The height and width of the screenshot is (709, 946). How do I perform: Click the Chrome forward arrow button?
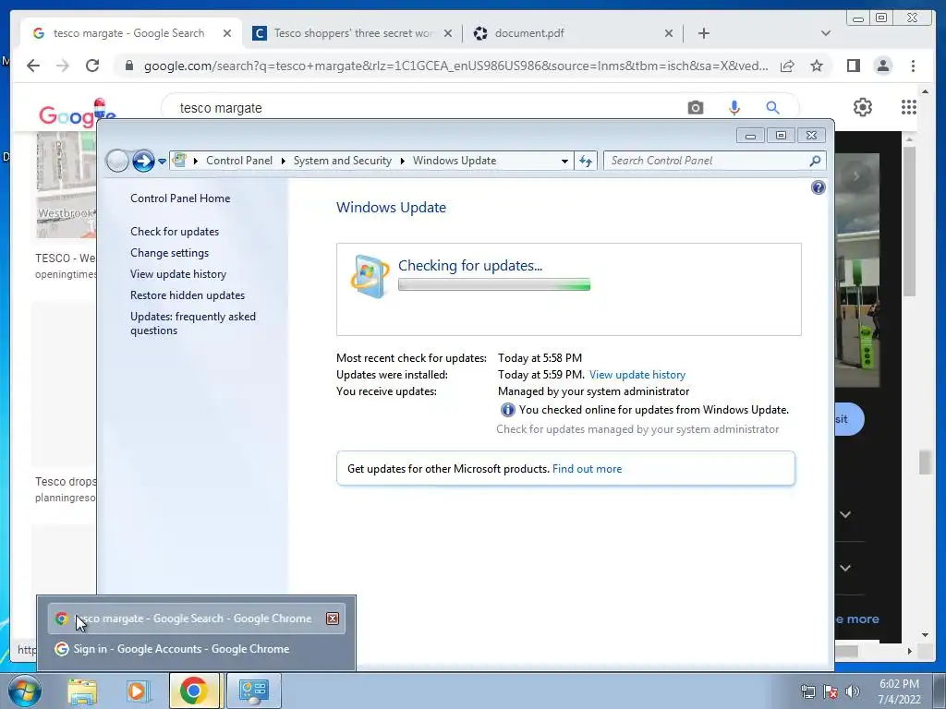pos(63,66)
